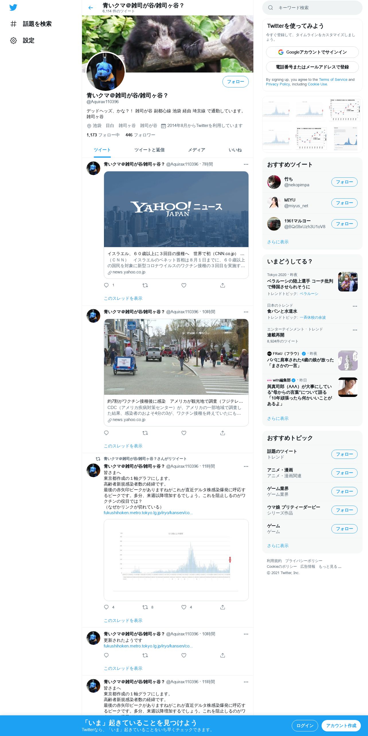Viewport: 368px width, 736px height.
Task: Open more menu on 更新されたようです tweet
Action: pyautogui.click(x=246, y=634)
